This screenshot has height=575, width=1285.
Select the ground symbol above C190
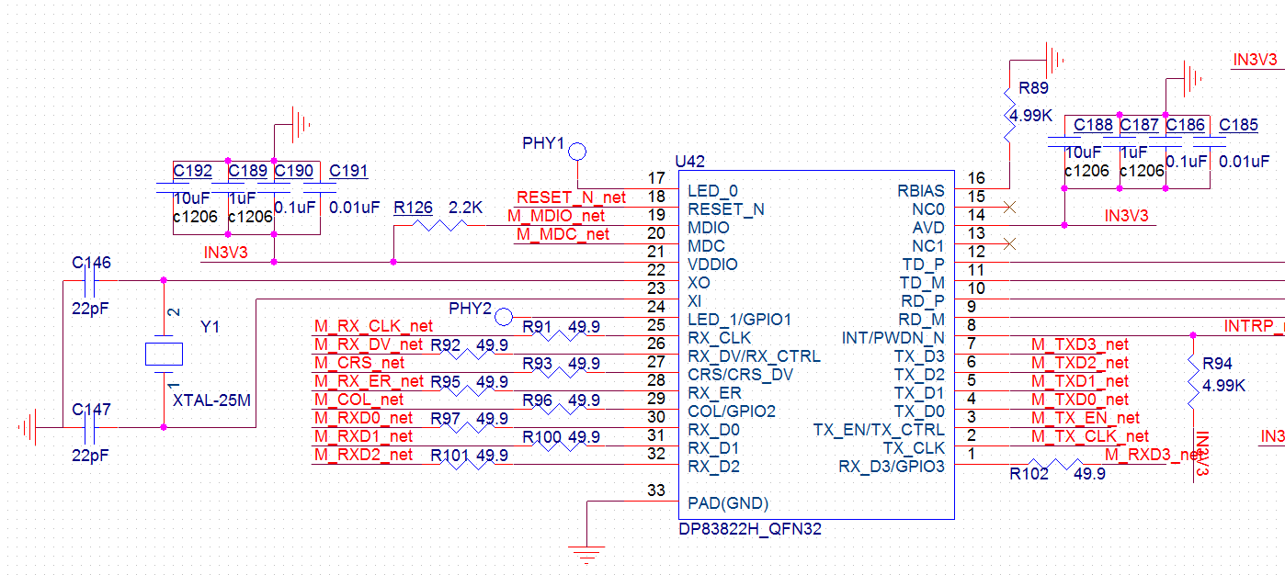pyautogui.click(x=301, y=124)
